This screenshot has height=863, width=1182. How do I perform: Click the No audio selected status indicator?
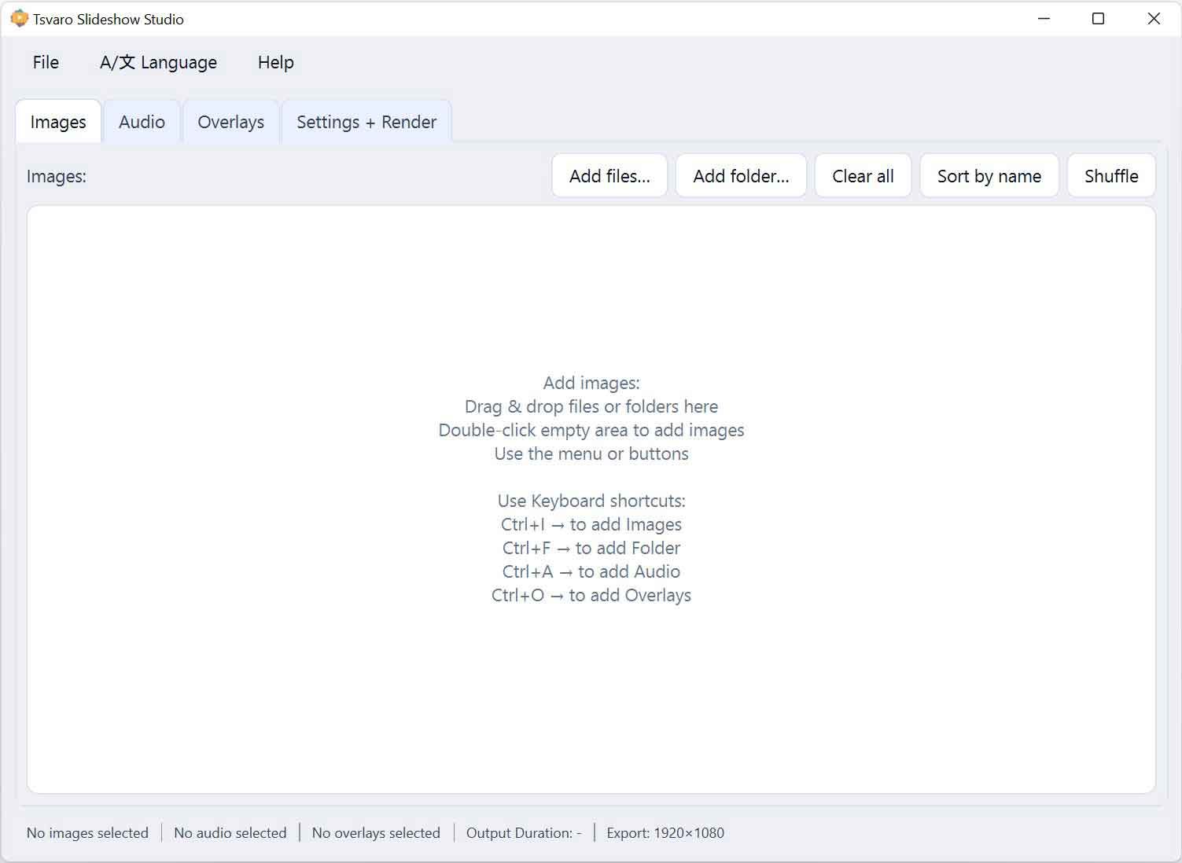(x=230, y=832)
